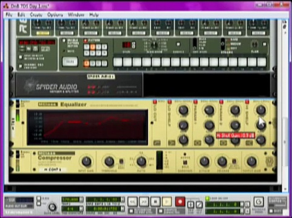Screen dimensions: 292x218
Task: Toggle the red Pattern enable button
Action: [x=85, y=40]
